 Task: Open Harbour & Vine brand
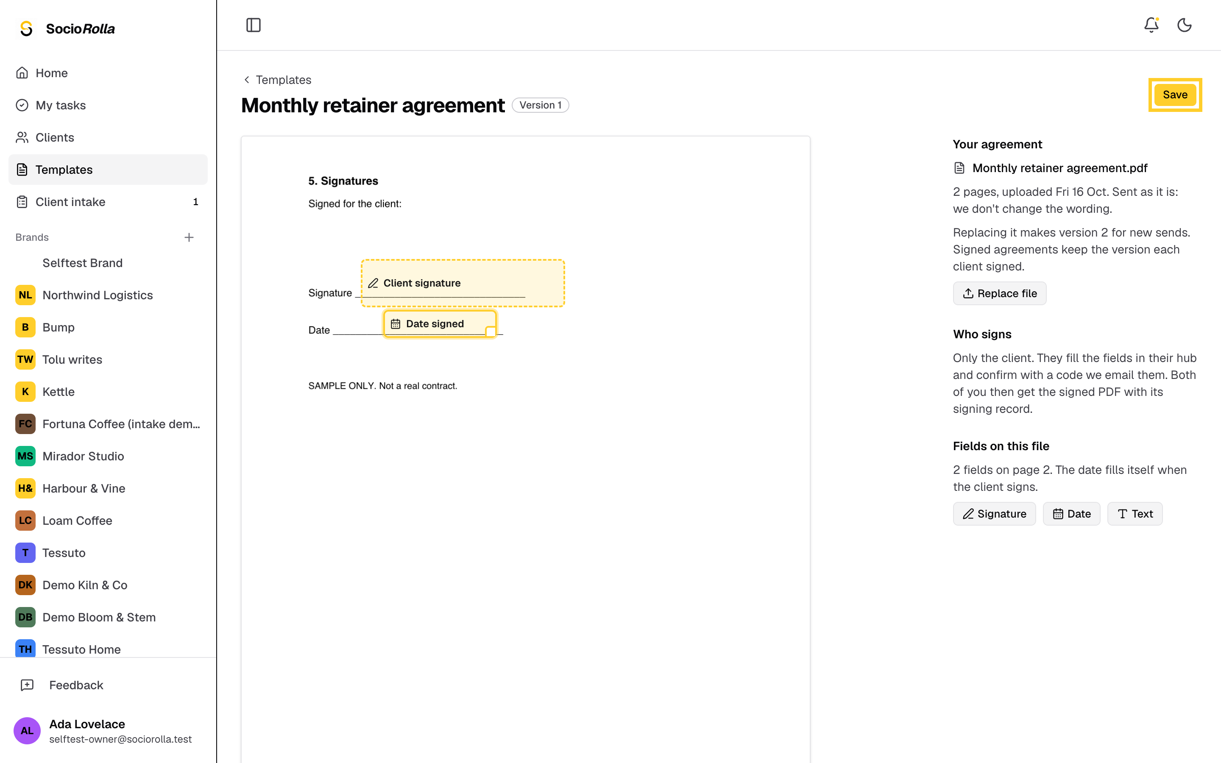click(x=108, y=488)
